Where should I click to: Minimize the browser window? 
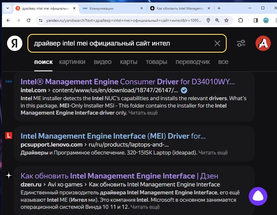point(250,8)
